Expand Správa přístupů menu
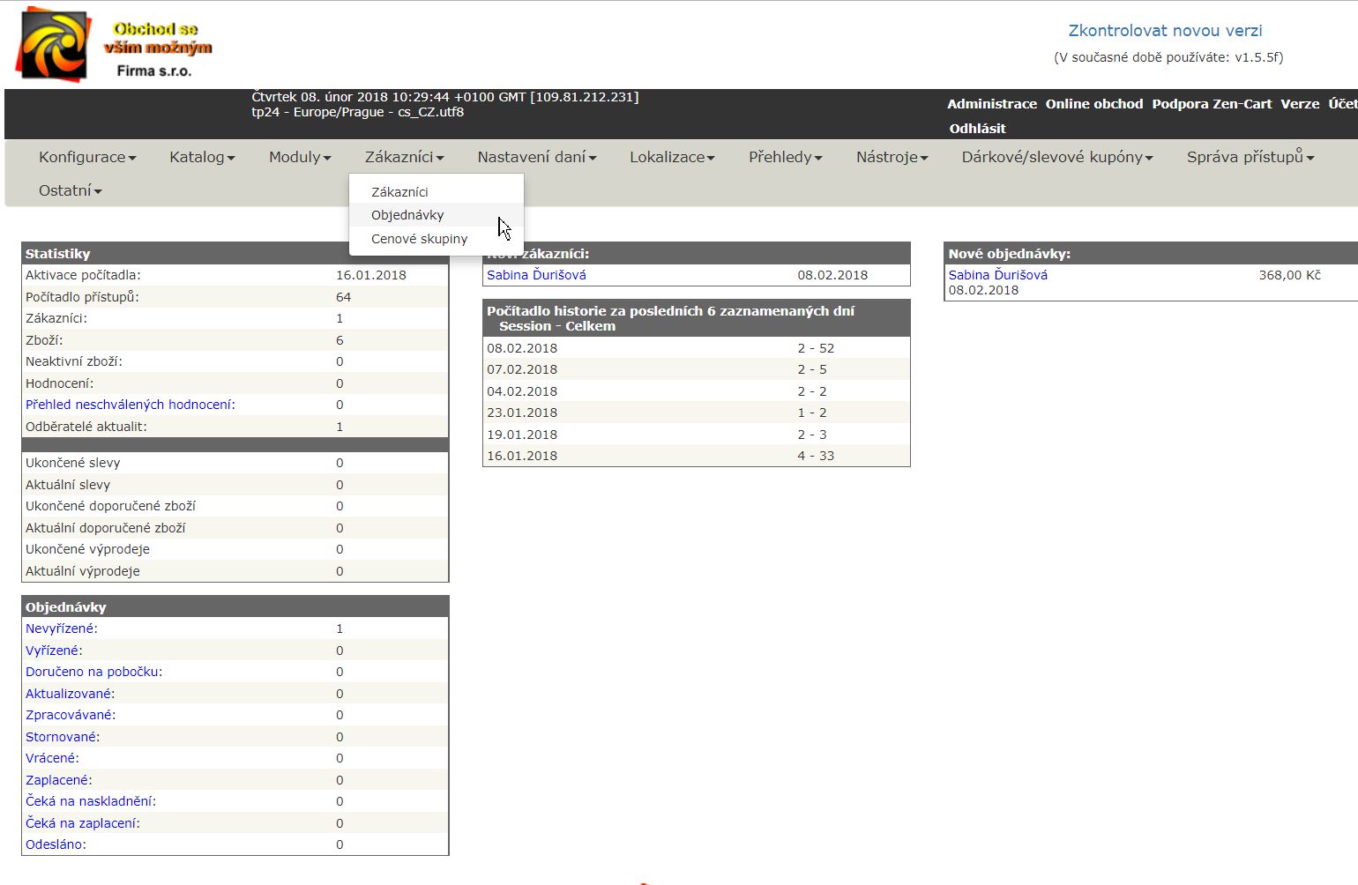Viewport: 1358px width, 885px height. coord(1250,157)
